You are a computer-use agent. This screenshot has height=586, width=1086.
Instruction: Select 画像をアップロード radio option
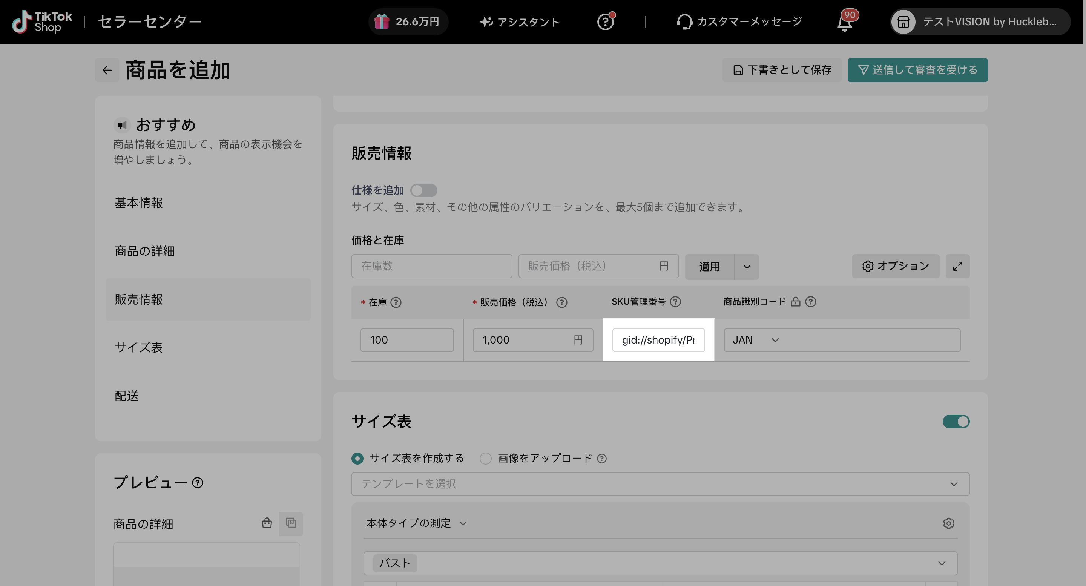pos(486,458)
